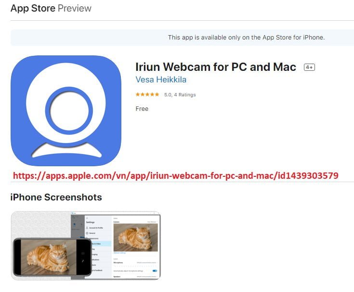This screenshot has width=354, height=292.
Task: Click the red apps.apple.com URL text
Action: coord(176,176)
